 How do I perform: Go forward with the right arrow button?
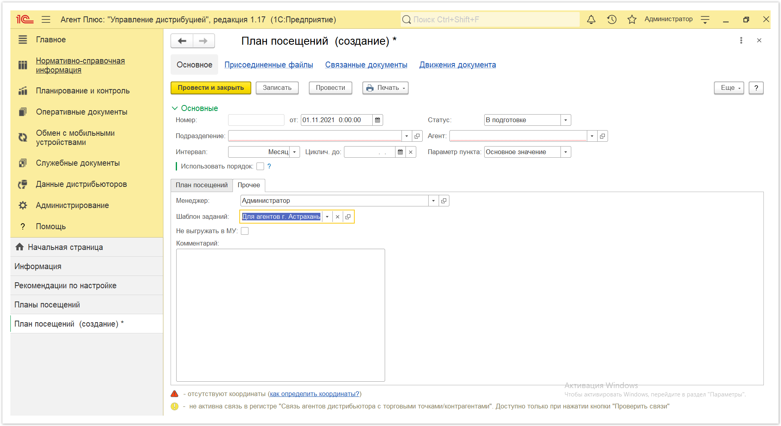(203, 41)
